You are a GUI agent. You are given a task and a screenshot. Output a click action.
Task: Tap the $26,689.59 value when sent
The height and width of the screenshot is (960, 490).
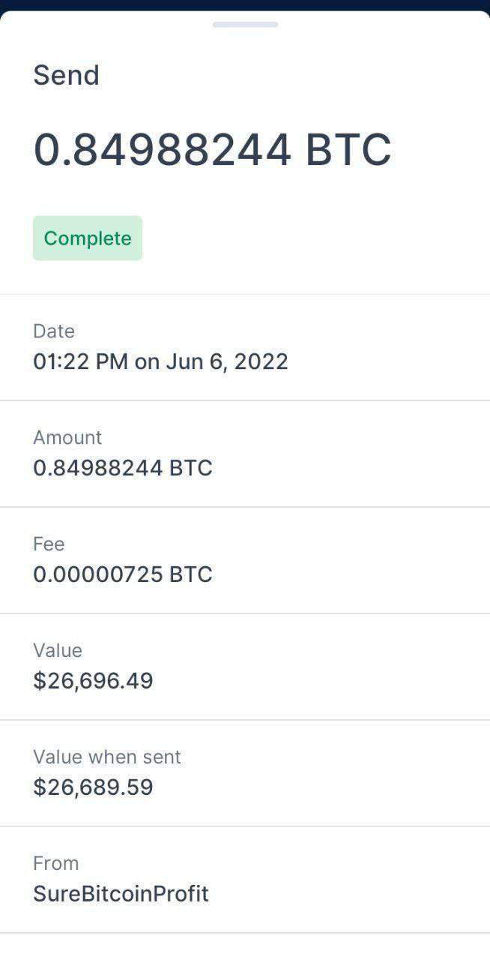[x=93, y=787]
